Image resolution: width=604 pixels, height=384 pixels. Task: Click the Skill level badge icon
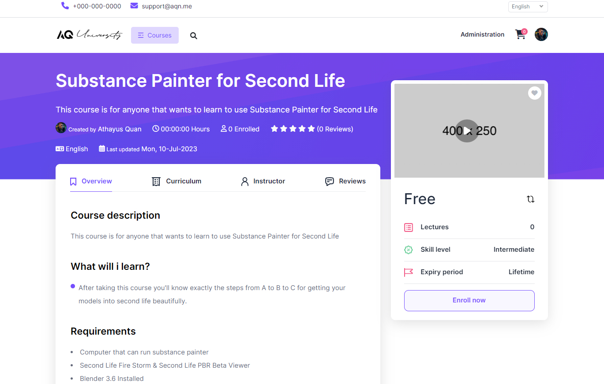pyautogui.click(x=409, y=250)
